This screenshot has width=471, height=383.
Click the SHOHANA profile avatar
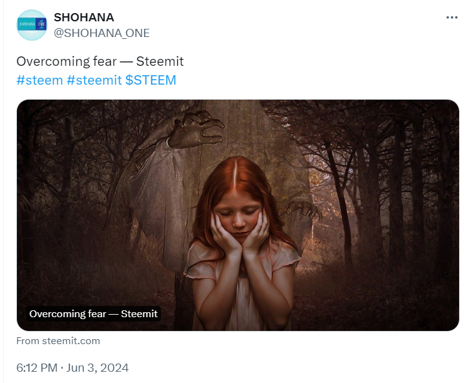32,25
